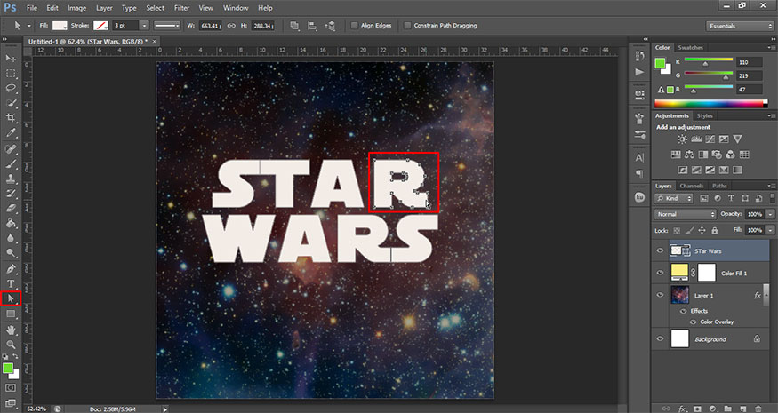Click the Path alignment icon

312,26
